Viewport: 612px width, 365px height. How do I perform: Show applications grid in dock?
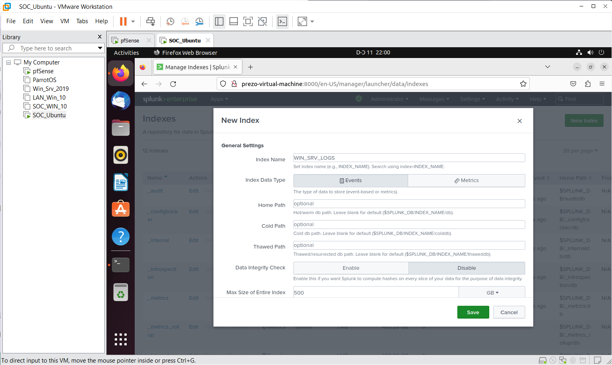(x=121, y=339)
